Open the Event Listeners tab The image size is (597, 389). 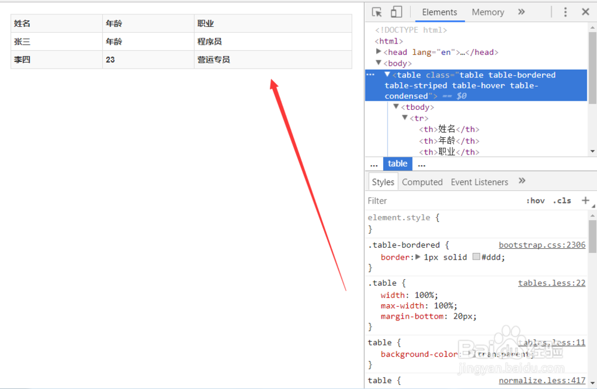(479, 182)
